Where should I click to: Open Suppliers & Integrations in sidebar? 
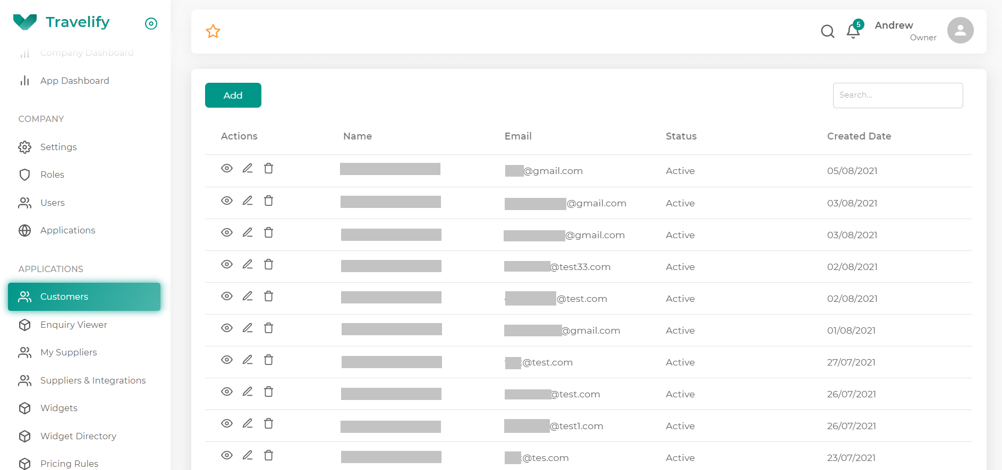(93, 380)
